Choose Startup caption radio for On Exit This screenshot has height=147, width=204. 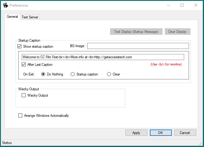(x=73, y=74)
